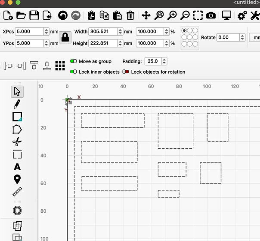Viewport: 260px width, 241px height.
Task: Select top-left anchor radio button
Action: pyautogui.click(x=184, y=30)
